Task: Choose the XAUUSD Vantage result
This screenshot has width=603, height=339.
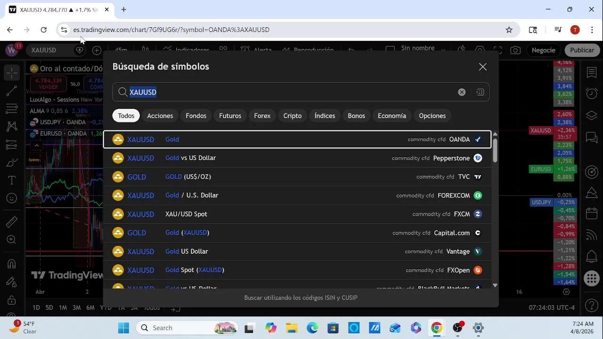Action: 297,251
